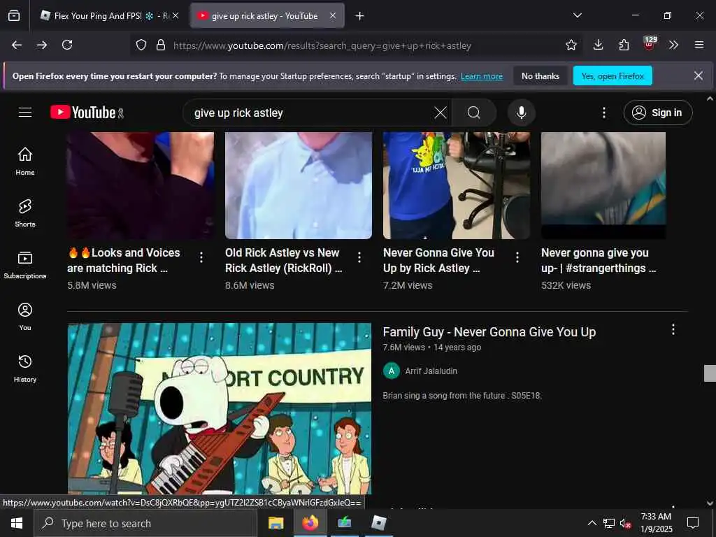Go forward to next page
Viewport: 716px width, 537px height.
[x=42, y=45]
